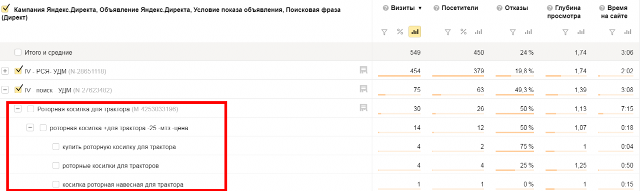Screen dimensions: 640x191
Task: Sort by the Визиты column header
Action: (402, 8)
